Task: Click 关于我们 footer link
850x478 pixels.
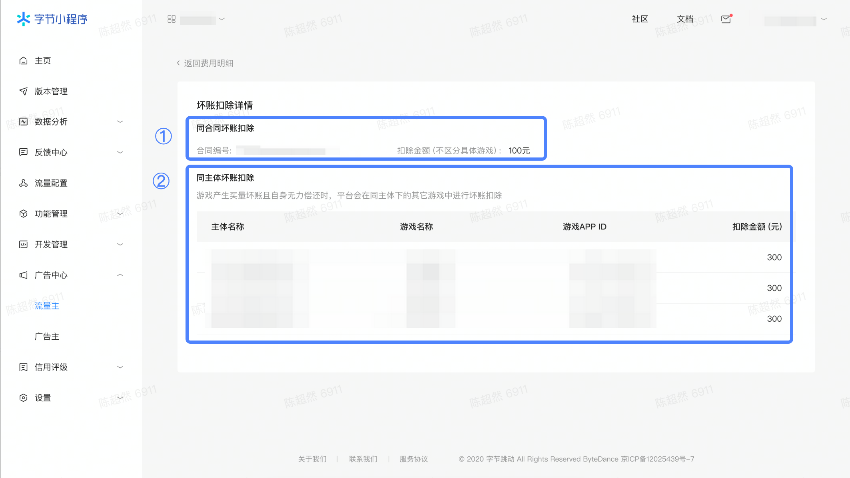Action: 312,459
